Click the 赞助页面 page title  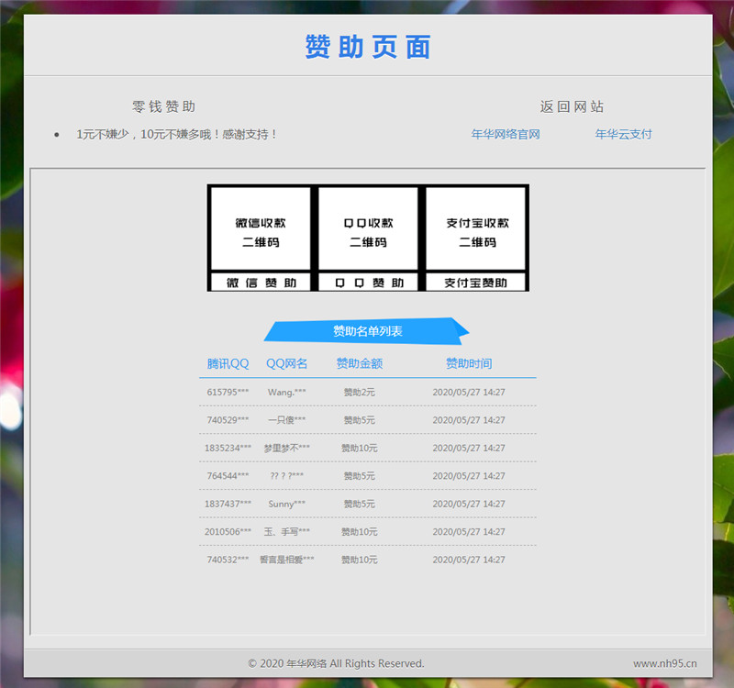tap(367, 47)
